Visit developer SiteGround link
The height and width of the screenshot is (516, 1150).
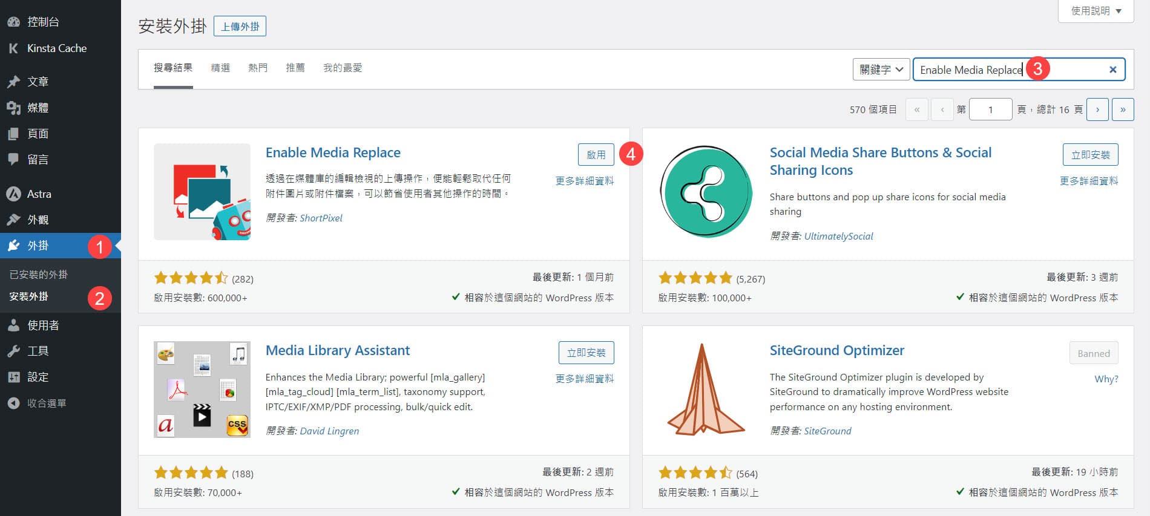tap(827, 431)
